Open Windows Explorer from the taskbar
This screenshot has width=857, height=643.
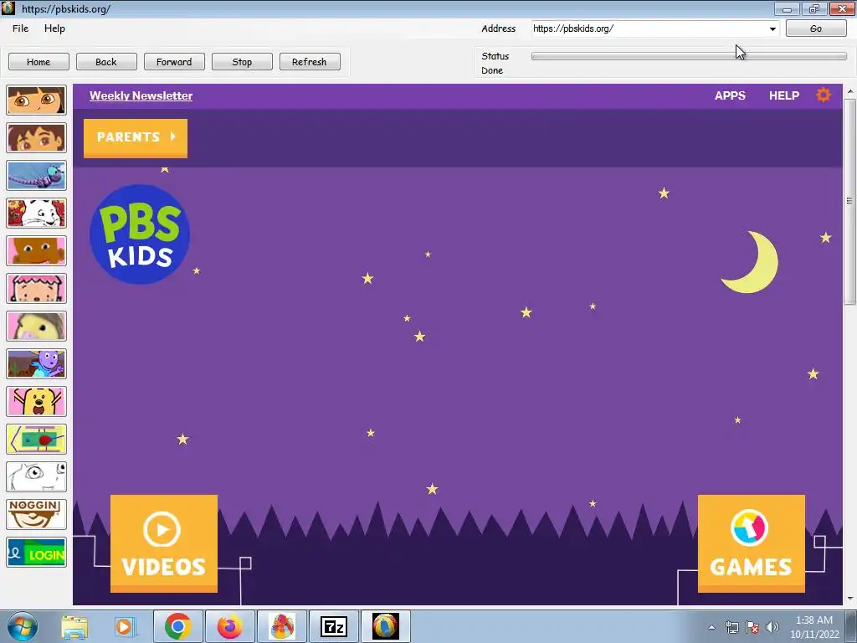coord(74,626)
